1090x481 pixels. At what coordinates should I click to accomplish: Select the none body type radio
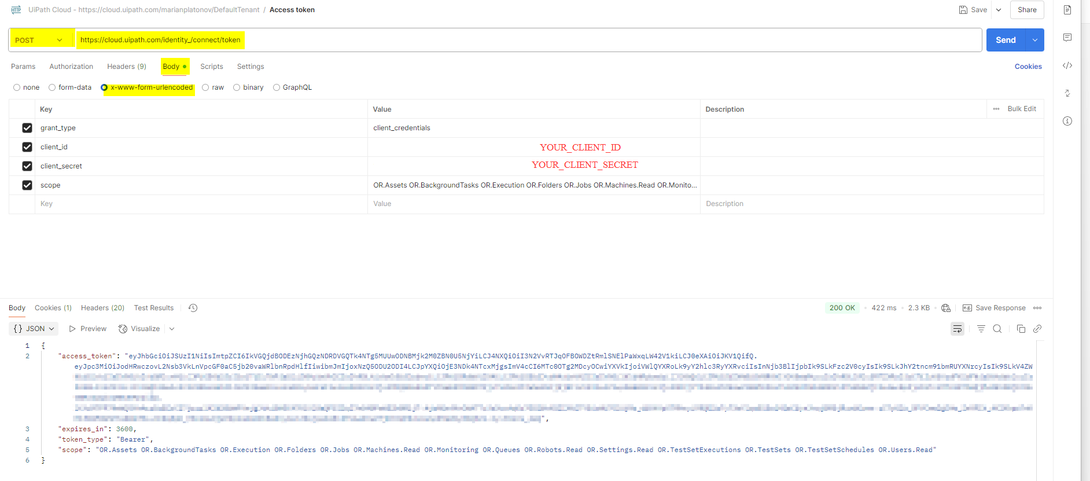pyautogui.click(x=17, y=87)
